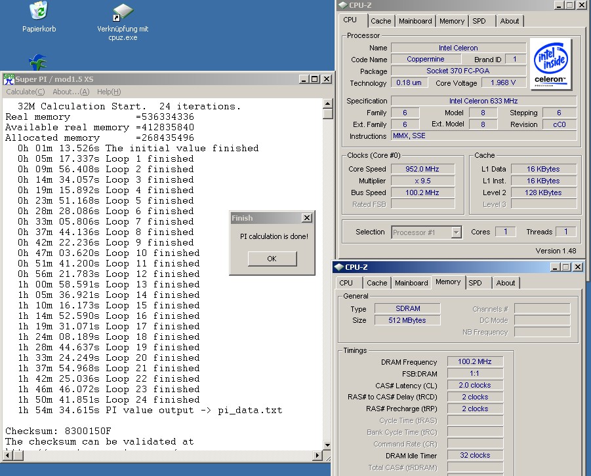This screenshot has height=476, width=591.
Task: Minimize the lower CPU-Z window
Action: (555, 266)
